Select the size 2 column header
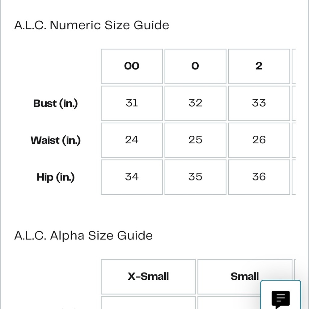Viewport: 309px width, 309px height. click(259, 66)
